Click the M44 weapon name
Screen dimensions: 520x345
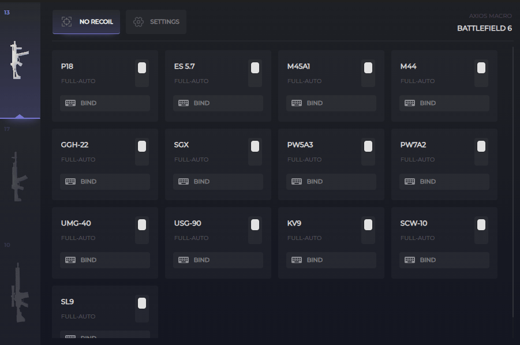pyautogui.click(x=408, y=66)
